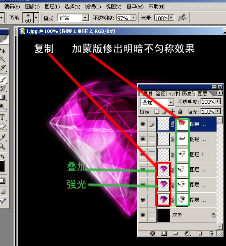This screenshot has height=246, width=226.
Task: Toggle lock transparent pixels checkbox
Action: coord(157,112)
